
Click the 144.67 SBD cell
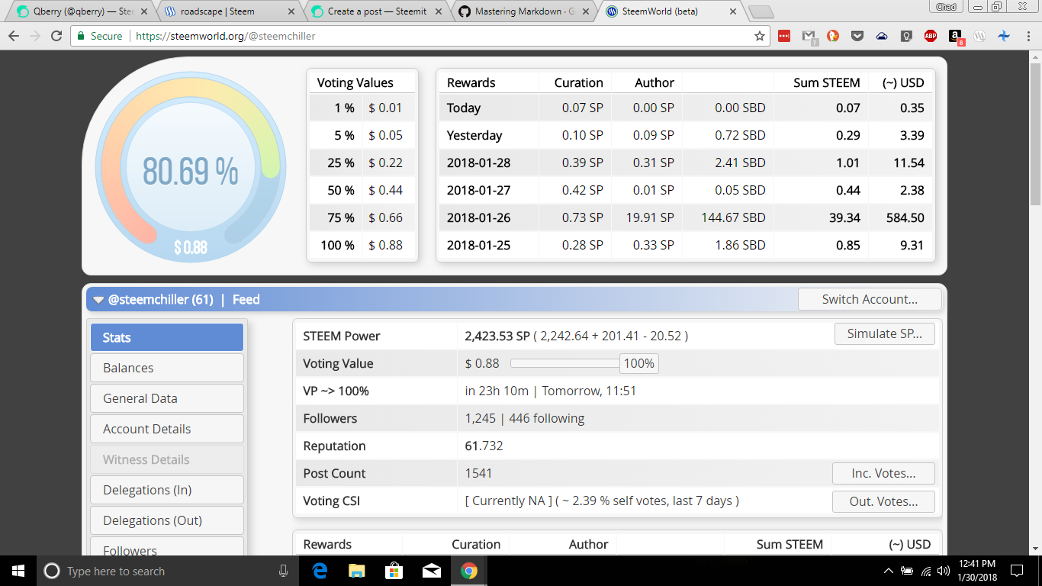(x=733, y=217)
